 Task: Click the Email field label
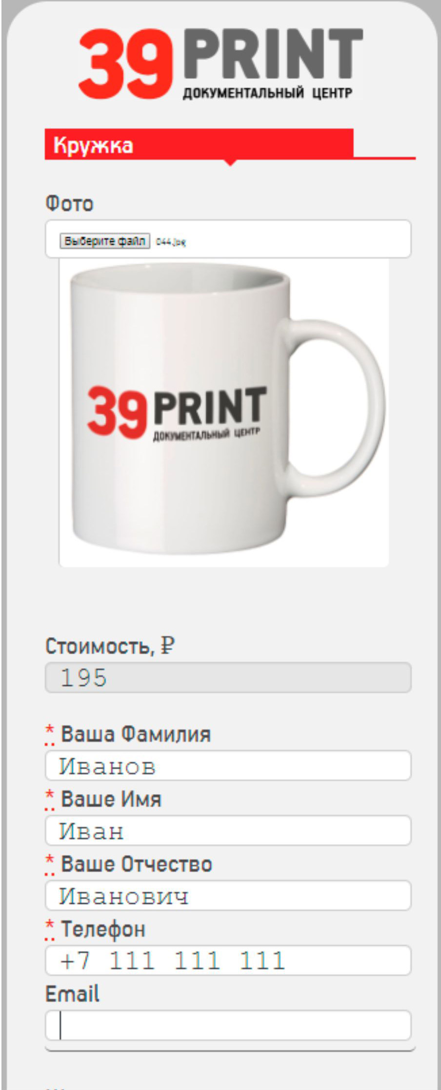(72, 994)
